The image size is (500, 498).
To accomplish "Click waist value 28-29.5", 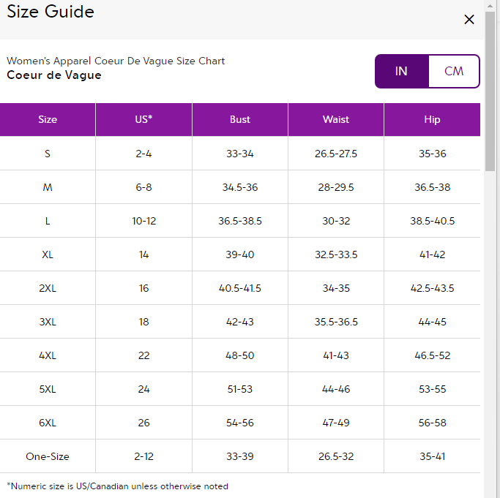I will pyautogui.click(x=336, y=187).
